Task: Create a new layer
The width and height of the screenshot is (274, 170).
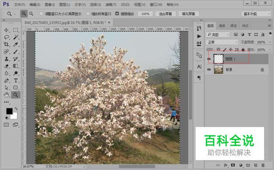Action: pyautogui.click(x=255, y=165)
